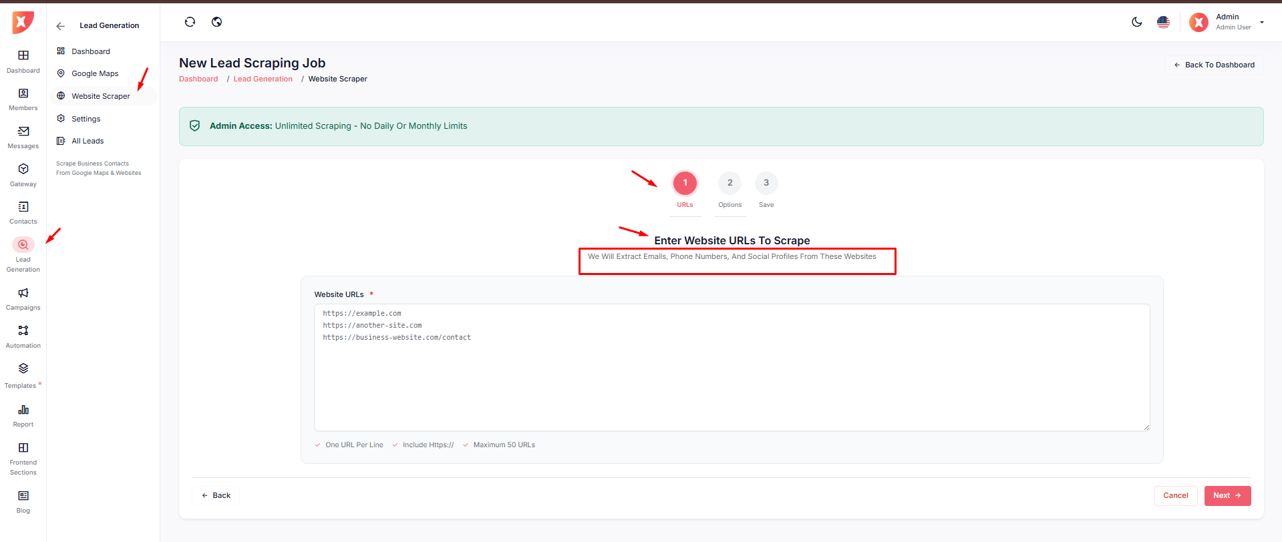Click the refresh icon in top bar
The width and height of the screenshot is (1282, 542).
pos(190,22)
